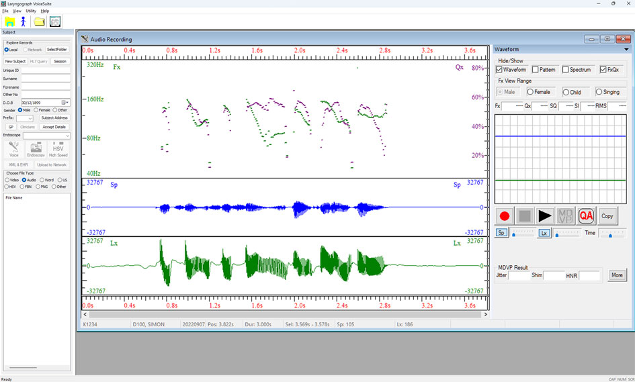Screen dimensions: 635x382
Task: Click the horizontal scrollbar left arrow
Action: (85, 314)
